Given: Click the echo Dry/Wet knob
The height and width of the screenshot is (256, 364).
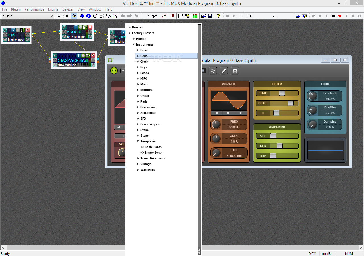Looking at the screenshot, I should [313, 110].
